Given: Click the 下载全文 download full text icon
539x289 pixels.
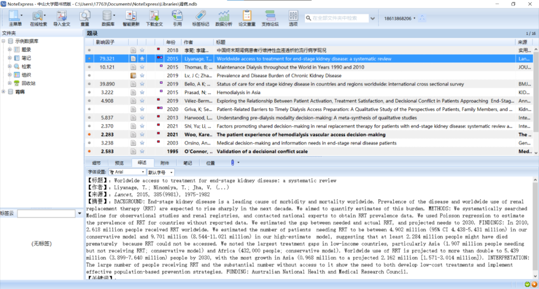Looking at the screenshot, I should point(154,18).
